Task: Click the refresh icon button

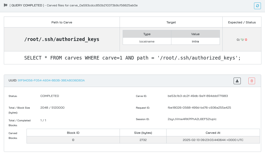Action: click(x=257, y=6)
